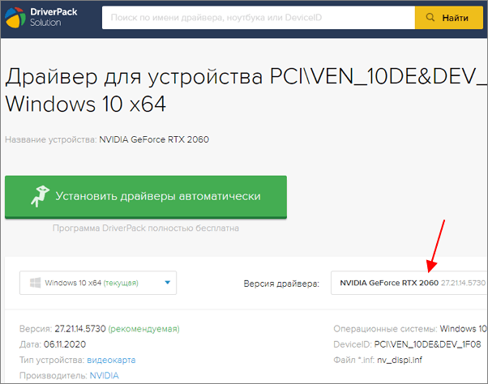Click the yellow Найти search button
The image size is (488, 384).
(x=449, y=18)
